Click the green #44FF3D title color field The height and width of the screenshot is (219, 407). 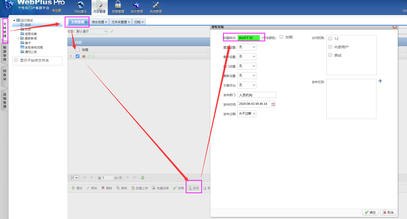click(248, 38)
